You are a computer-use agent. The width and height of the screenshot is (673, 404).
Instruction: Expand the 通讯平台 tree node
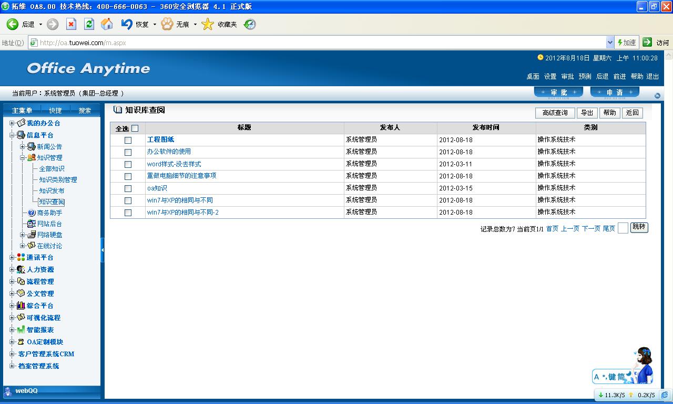click(12, 258)
